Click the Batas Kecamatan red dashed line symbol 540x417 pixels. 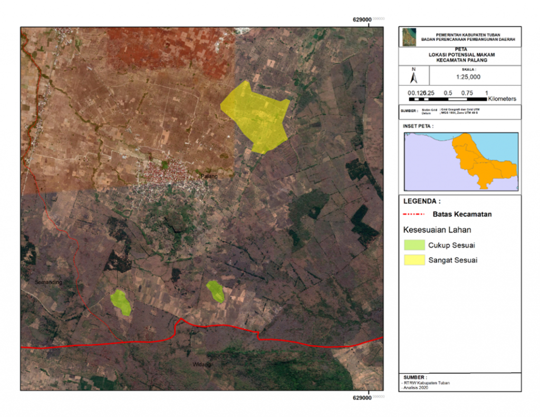coord(413,214)
